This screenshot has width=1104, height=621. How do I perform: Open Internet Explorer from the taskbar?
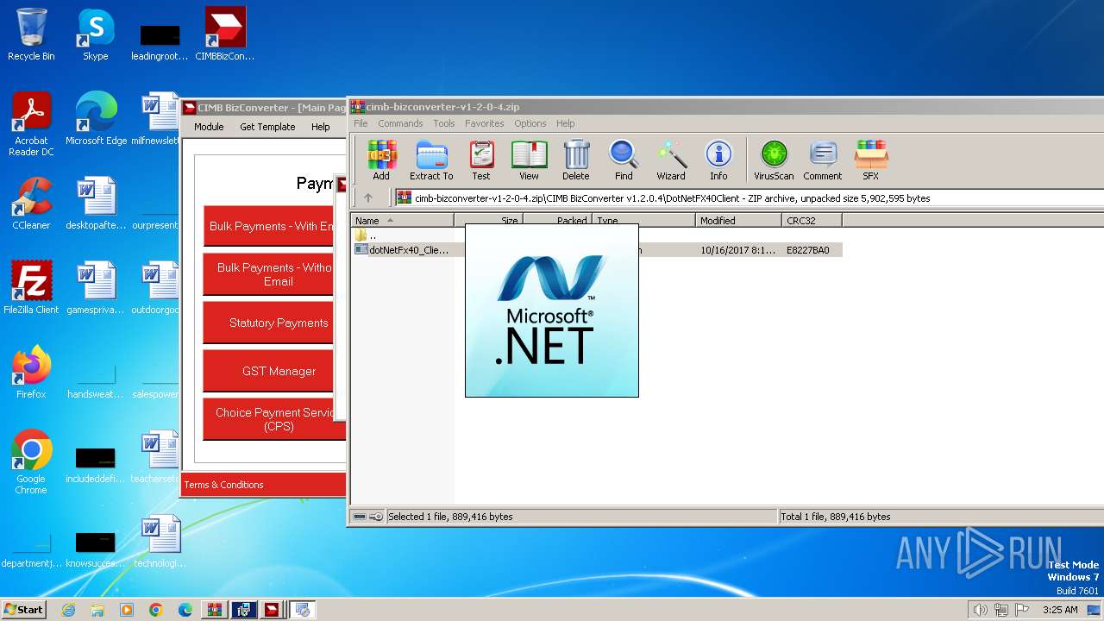[68, 610]
